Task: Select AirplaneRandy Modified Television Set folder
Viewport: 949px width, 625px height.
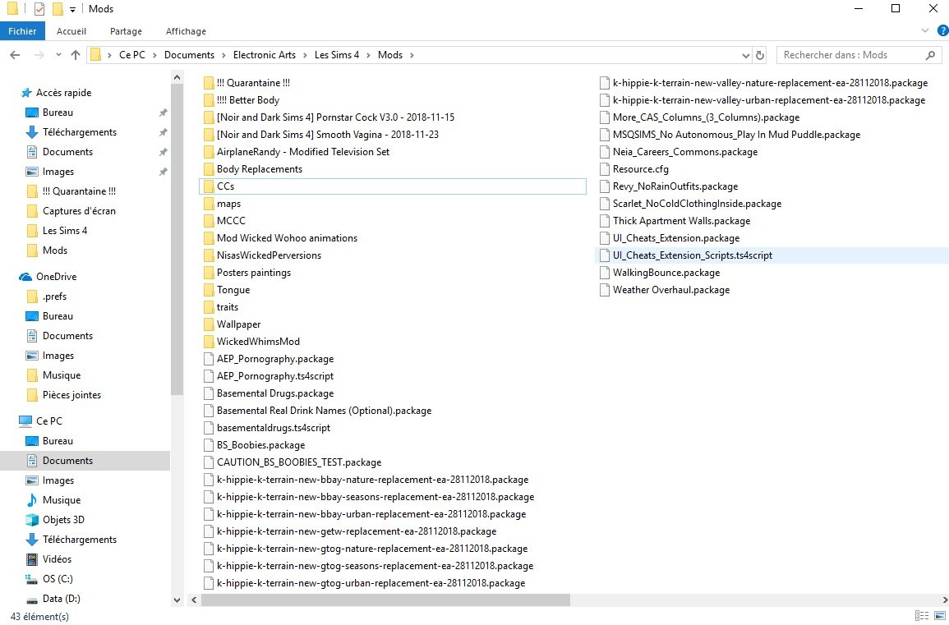Action: click(303, 152)
